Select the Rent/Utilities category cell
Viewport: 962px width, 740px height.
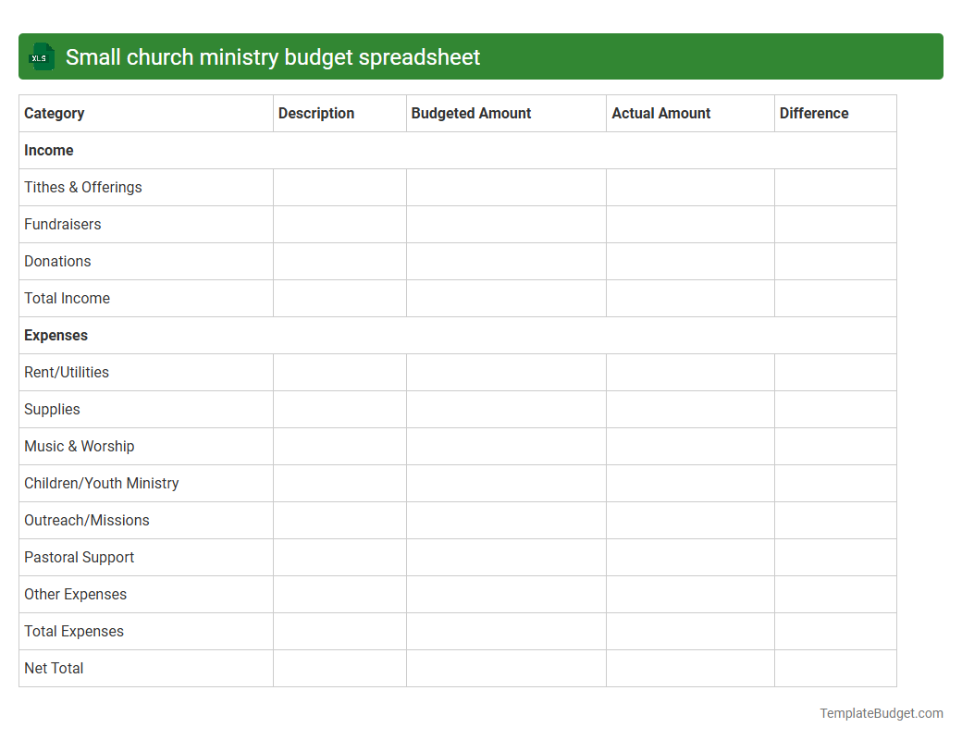[66, 372]
